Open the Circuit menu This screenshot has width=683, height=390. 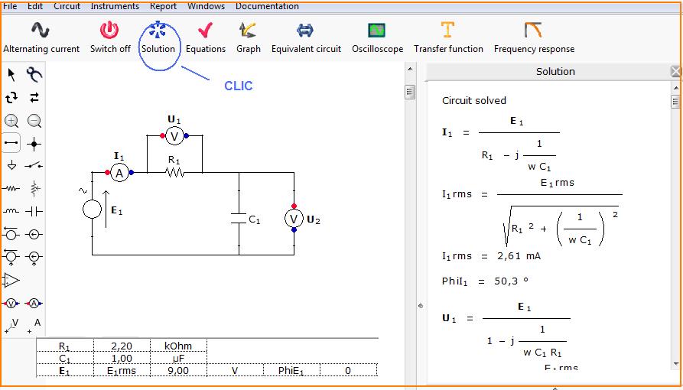pos(67,6)
